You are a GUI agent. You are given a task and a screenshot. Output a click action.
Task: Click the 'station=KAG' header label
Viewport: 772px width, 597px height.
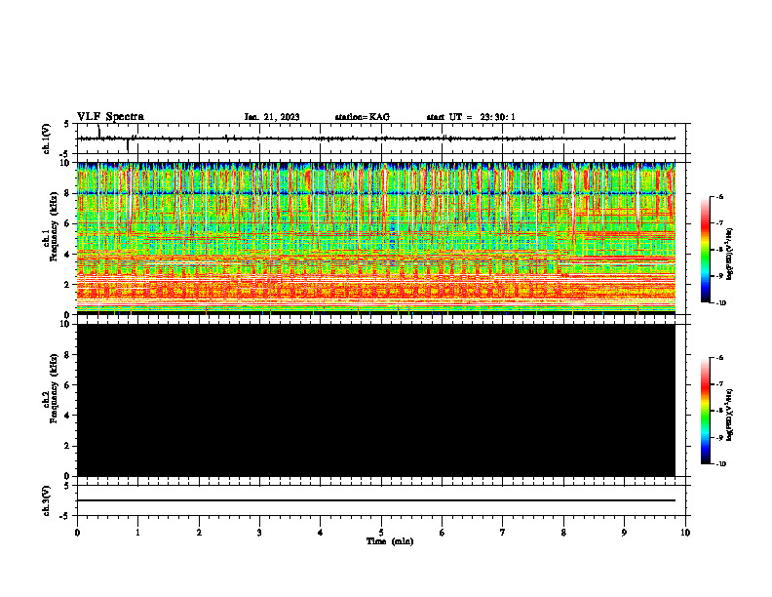[363, 117]
